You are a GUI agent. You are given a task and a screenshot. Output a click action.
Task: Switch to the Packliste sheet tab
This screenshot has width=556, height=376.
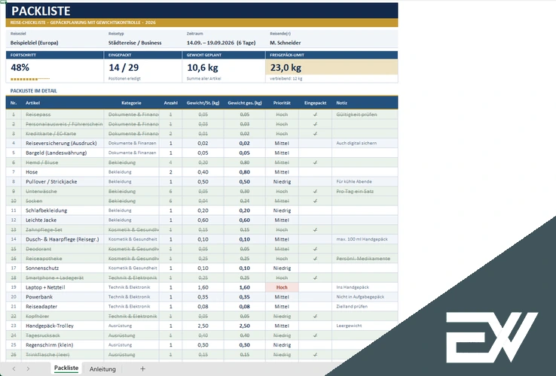click(x=66, y=368)
